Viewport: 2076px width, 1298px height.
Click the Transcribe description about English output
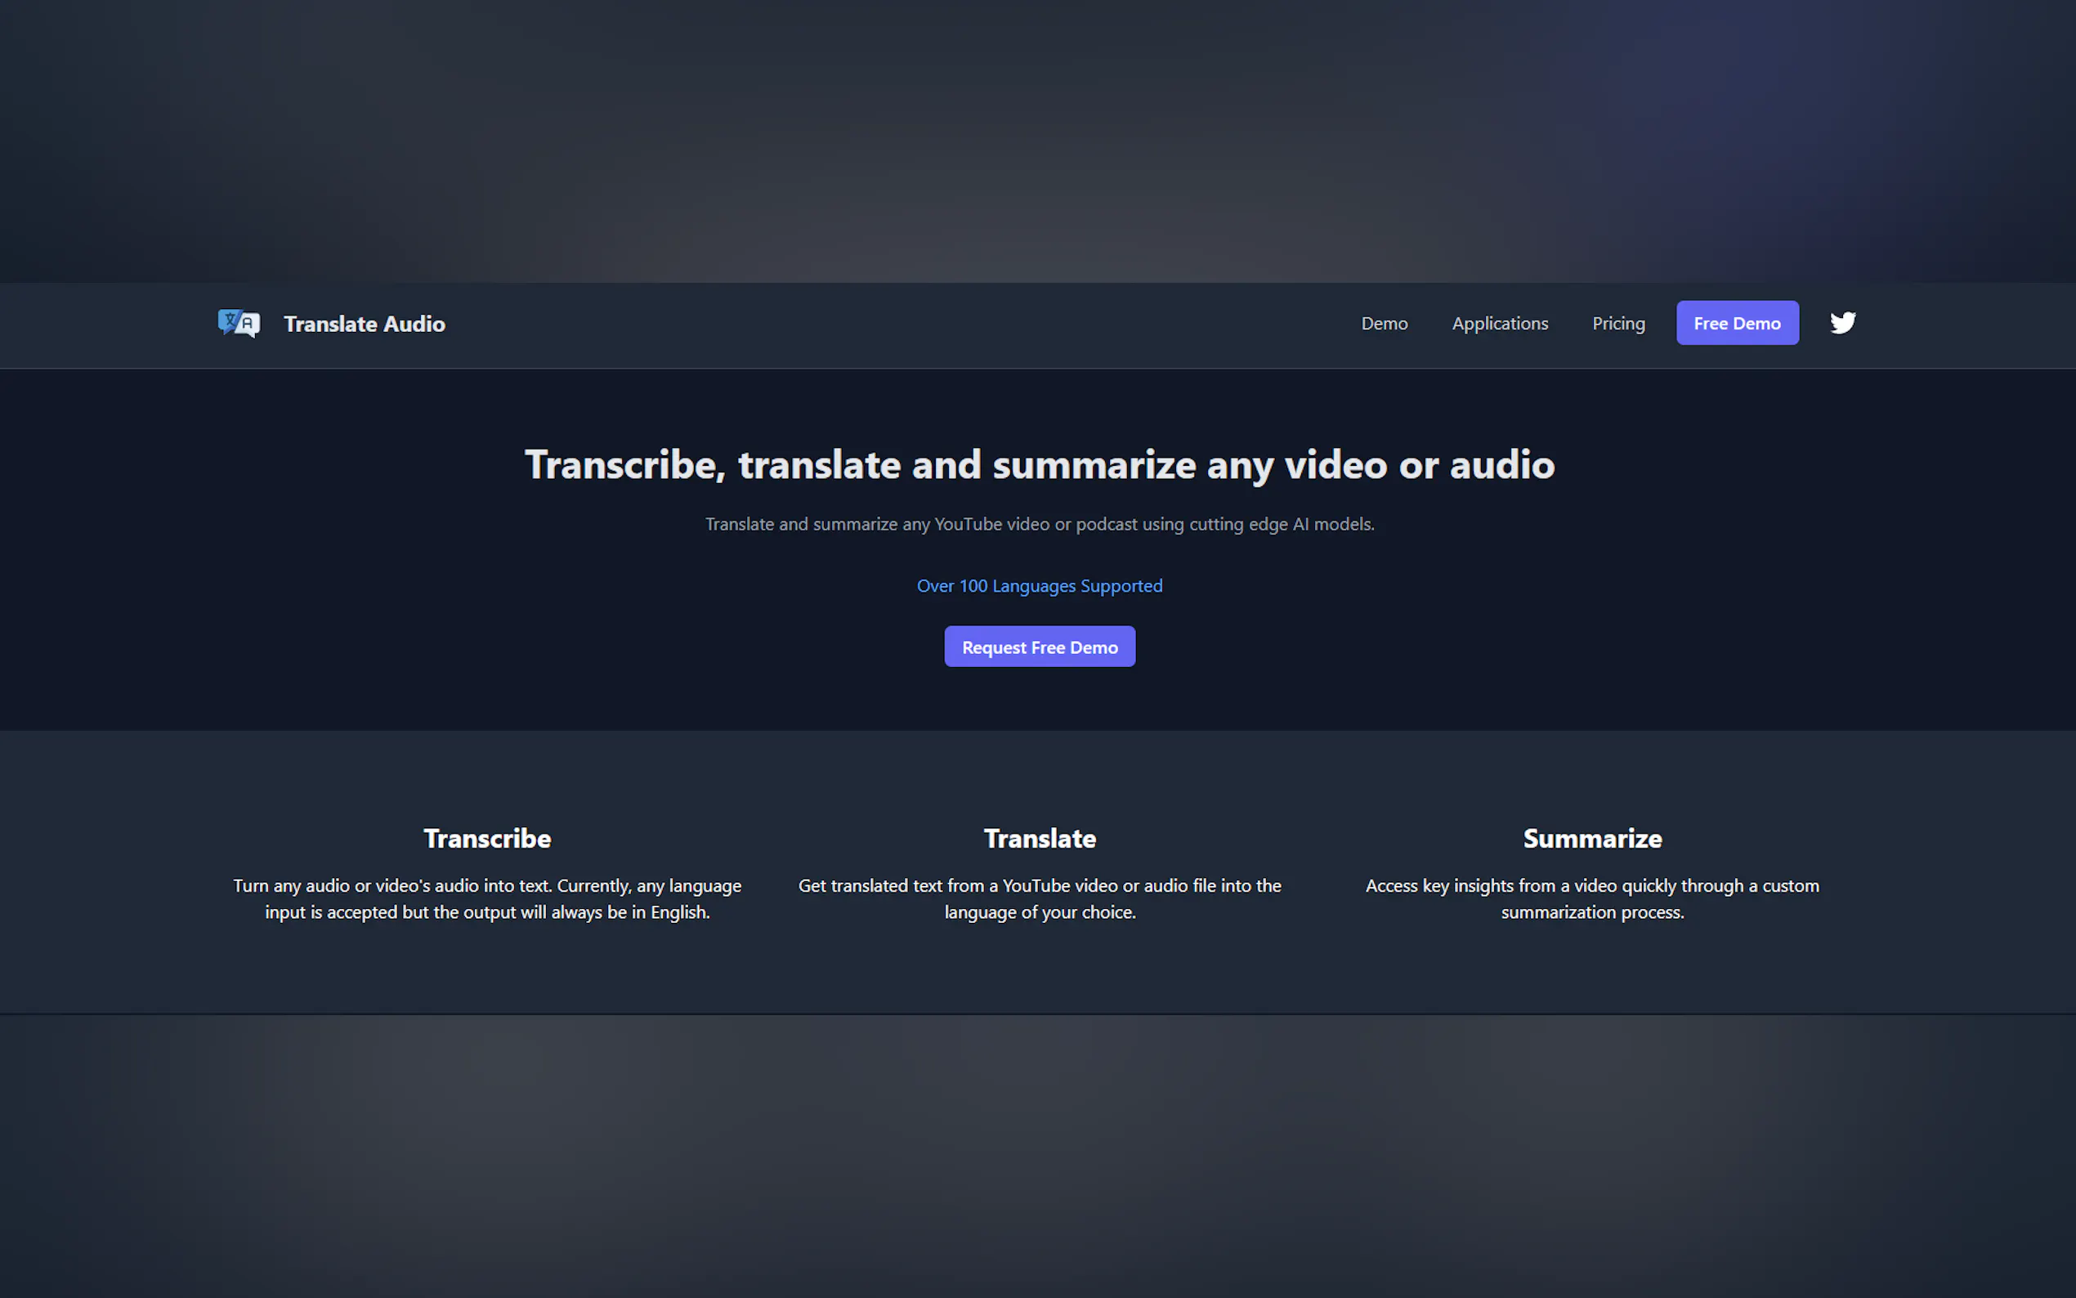point(487,898)
